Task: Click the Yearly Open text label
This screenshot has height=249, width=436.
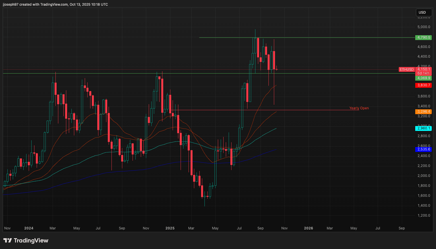Action: 359,108
